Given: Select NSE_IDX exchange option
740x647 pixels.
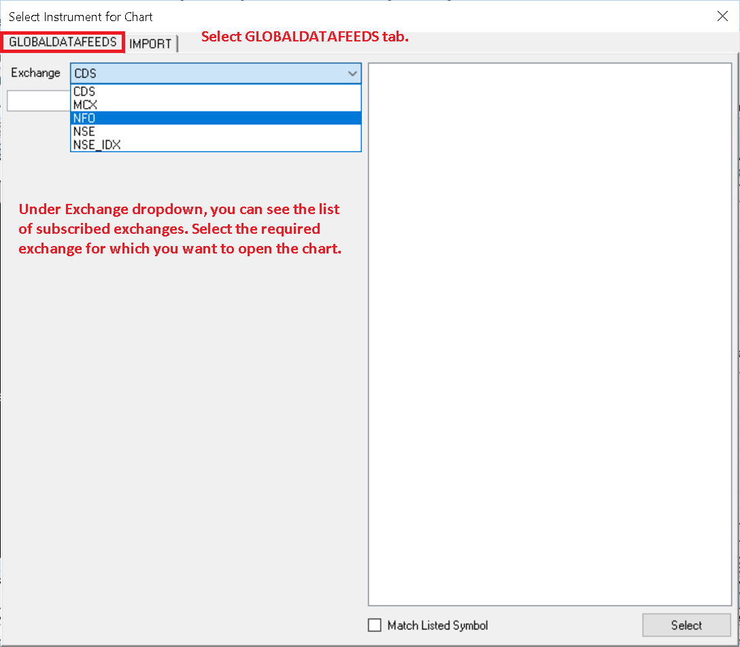Looking at the screenshot, I should [216, 144].
